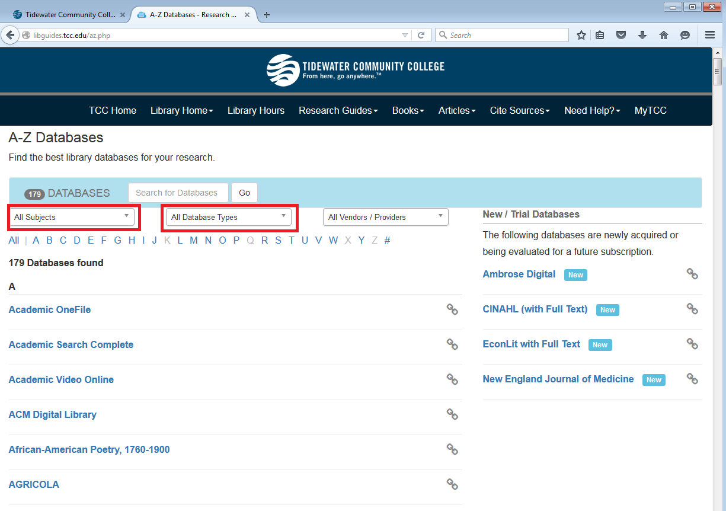The height and width of the screenshot is (511, 726).
Task: Open the All Vendors / Providers dropdown
Action: [x=386, y=217]
